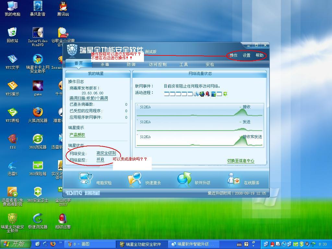Open 迅雷看看 desktop icon
Viewport: 332px width, 249px height.
12,196
